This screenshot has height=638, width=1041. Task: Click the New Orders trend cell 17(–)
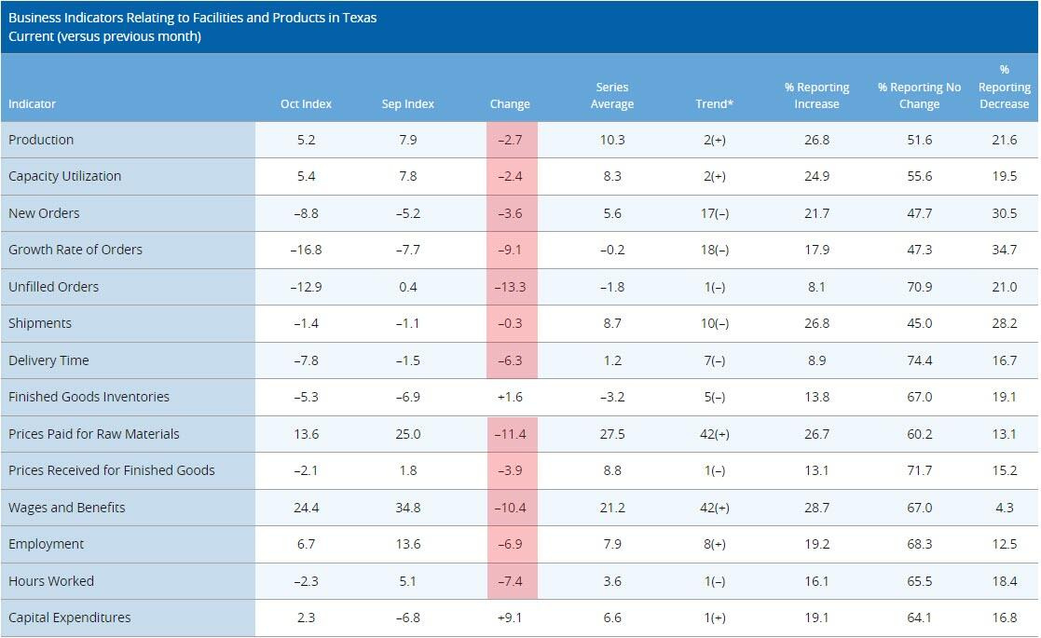click(x=714, y=213)
